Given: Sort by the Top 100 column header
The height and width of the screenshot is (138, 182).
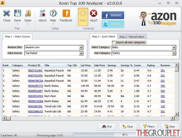Looking at the screenshot, I should pos(73,65).
